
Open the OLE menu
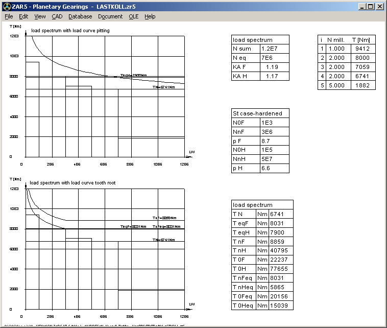pos(133,16)
